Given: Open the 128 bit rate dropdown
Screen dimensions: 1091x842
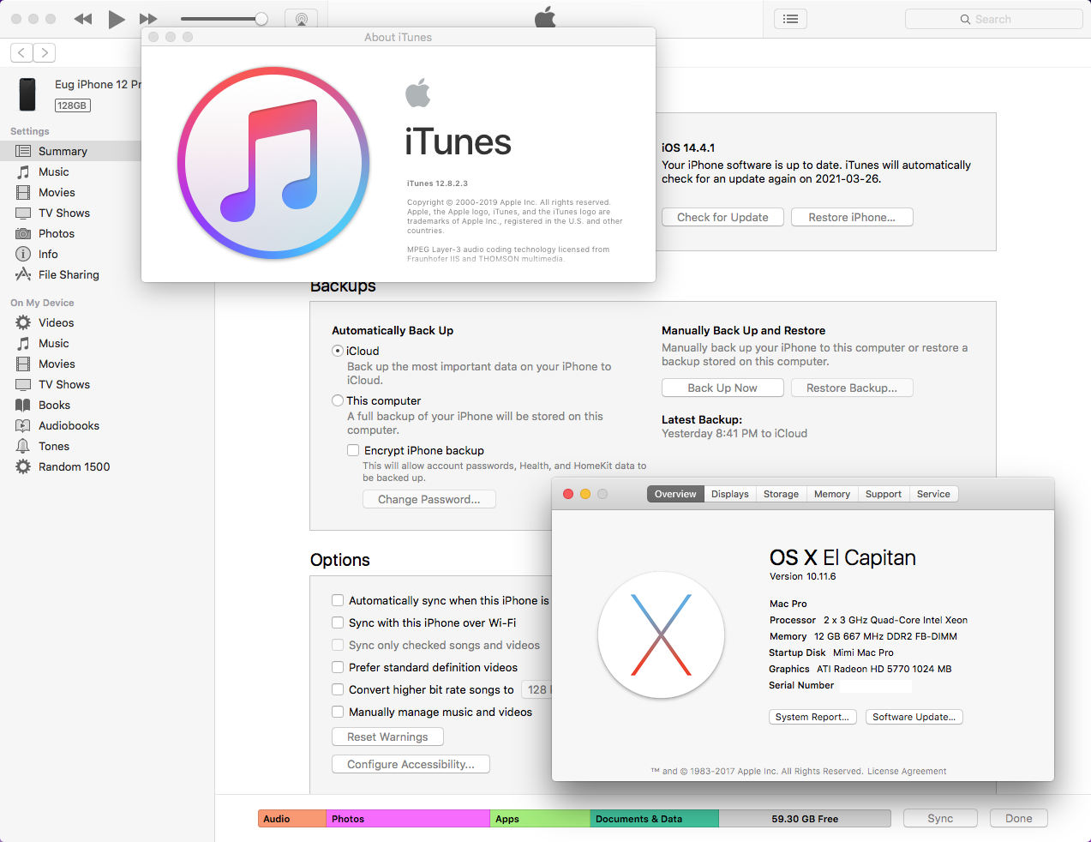Looking at the screenshot, I should (x=537, y=689).
